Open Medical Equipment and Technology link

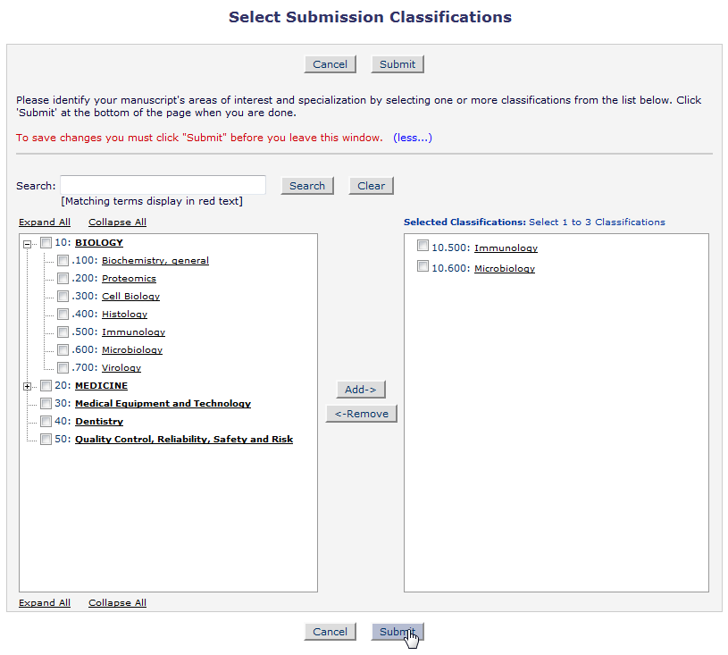[163, 403]
